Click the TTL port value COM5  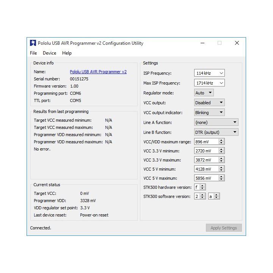[75, 100]
